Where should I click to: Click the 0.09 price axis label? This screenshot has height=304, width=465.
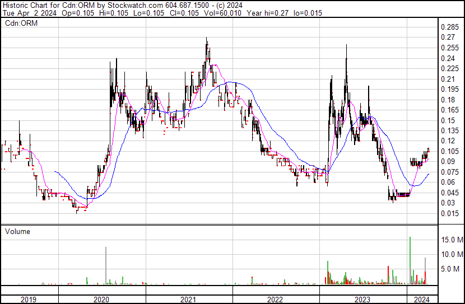tap(448, 161)
